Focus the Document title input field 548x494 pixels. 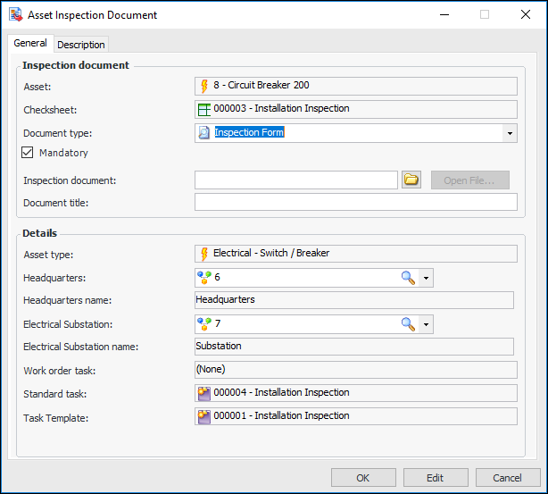pyautogui.click(x=355, y=203)
